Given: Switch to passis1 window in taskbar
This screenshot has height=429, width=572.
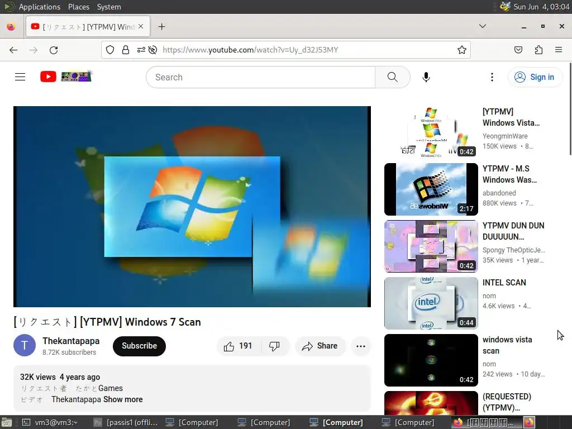Looking at the screenshot, I should click(x=126, y=422).
